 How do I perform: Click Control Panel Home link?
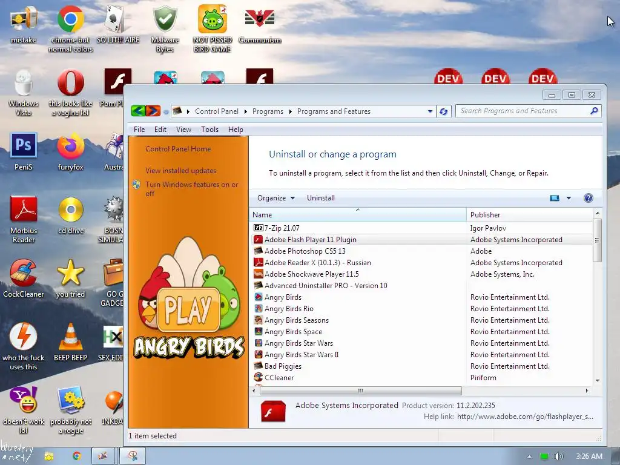178,149
